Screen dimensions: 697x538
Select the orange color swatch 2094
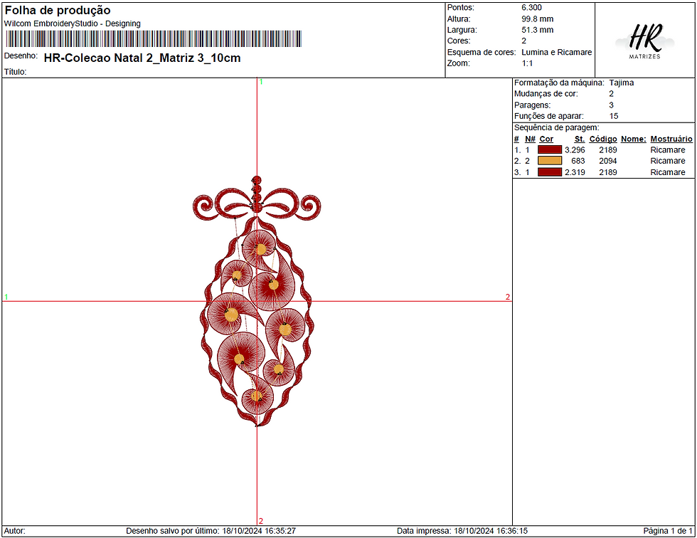(x=549, y=161)
